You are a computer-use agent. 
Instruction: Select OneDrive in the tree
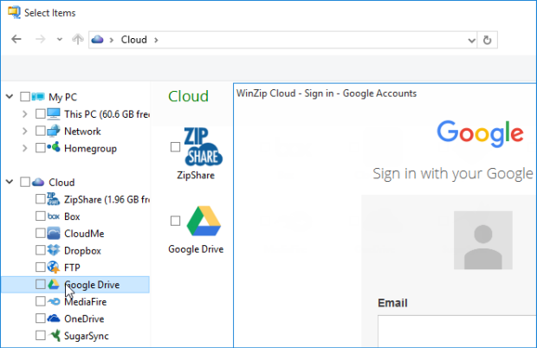coord(84,319)
